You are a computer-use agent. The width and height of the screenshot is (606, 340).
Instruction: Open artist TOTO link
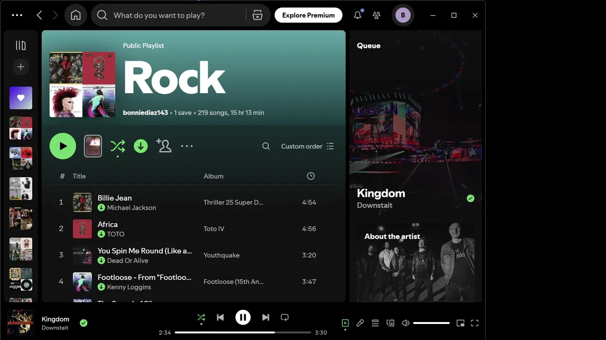(116, 234)
